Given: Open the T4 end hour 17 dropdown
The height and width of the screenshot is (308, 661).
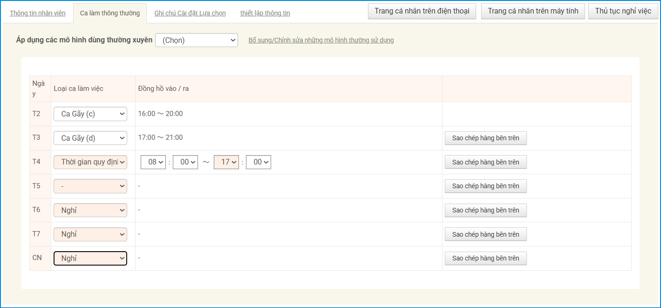Looking at the screenshot, I should click(226, 162).
